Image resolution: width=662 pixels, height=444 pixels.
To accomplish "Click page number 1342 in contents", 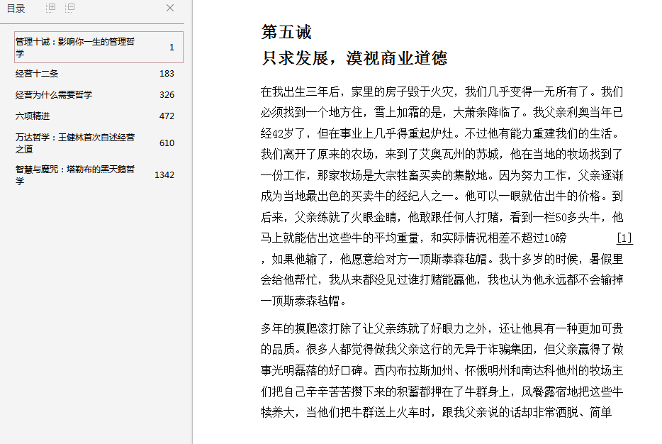I will [164, 175].
